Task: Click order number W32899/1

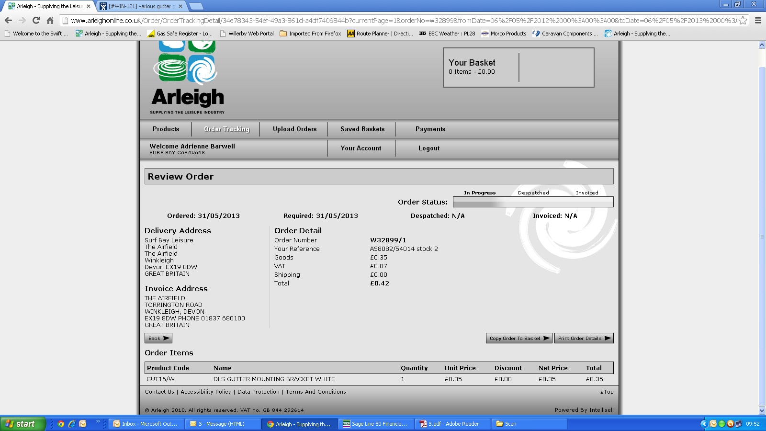Action: (388, 240)
